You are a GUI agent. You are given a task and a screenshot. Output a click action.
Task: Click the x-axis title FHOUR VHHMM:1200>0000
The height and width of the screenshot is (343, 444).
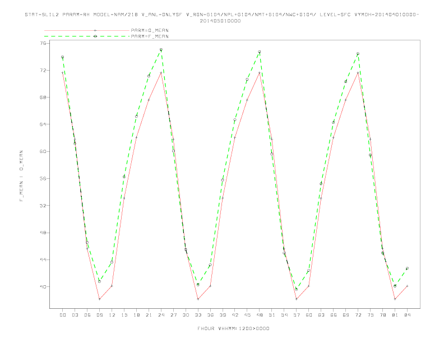tap(233, 328)
